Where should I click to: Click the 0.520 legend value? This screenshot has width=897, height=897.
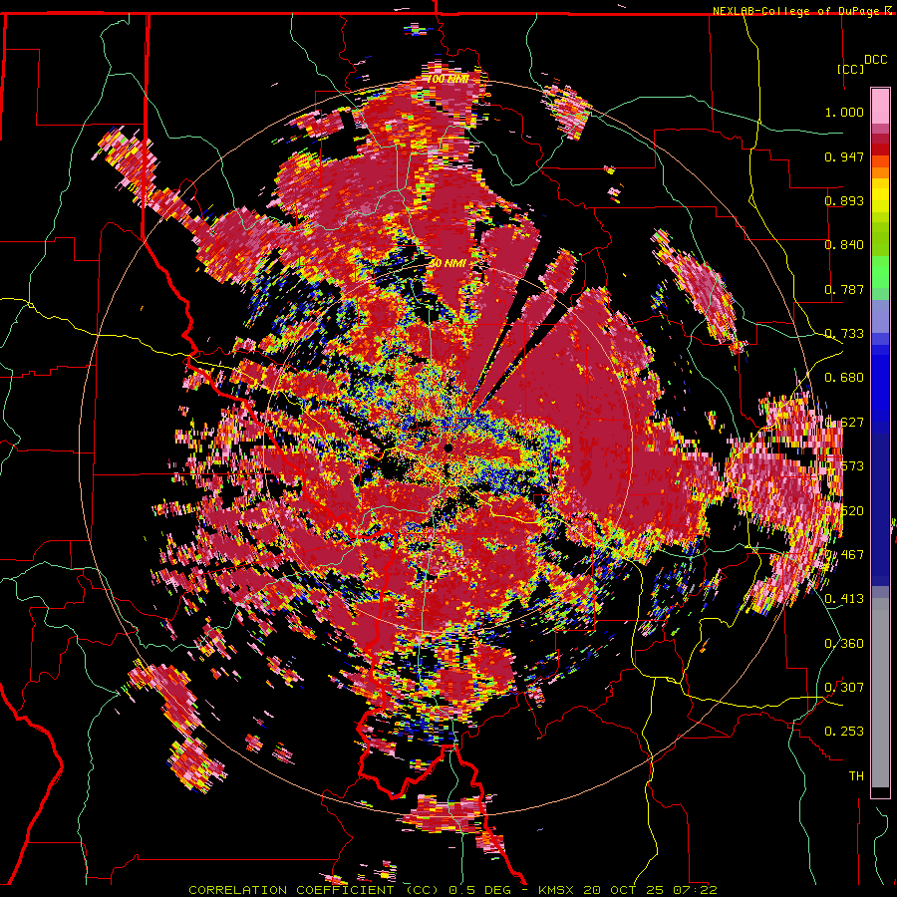844,511
